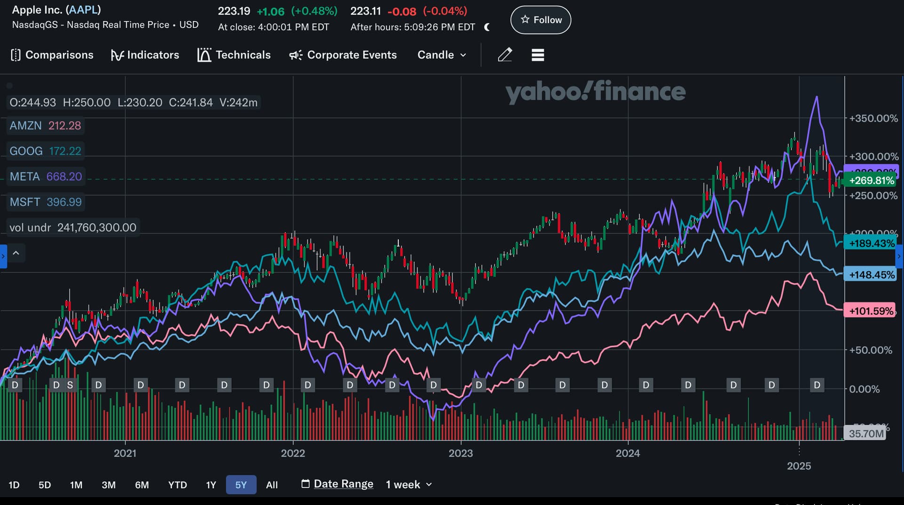904x505 pixels.
Task: Click the star icon in Follow button
Action: click(x=525, y=20)
